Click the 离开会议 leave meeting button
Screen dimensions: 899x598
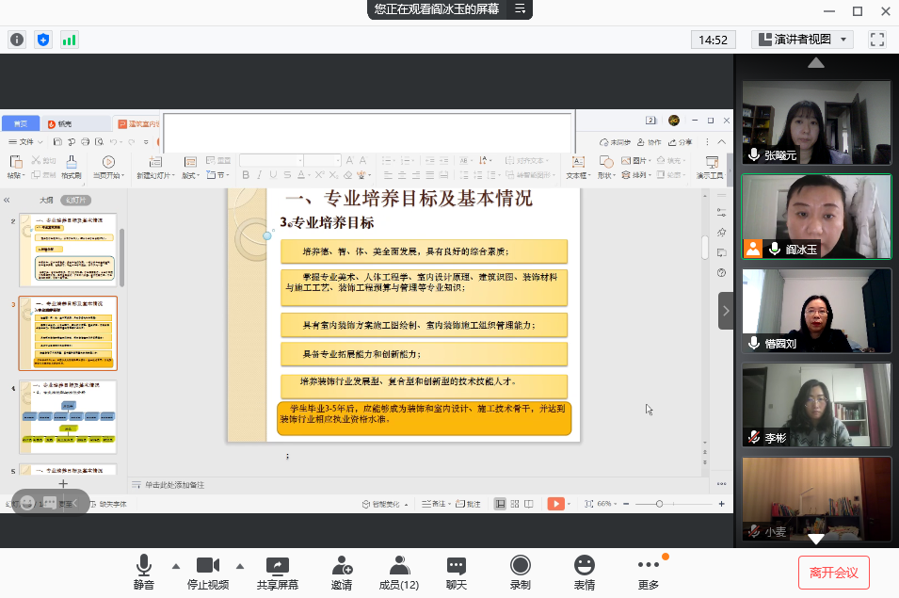pyautogui.click(x=833, y=572)
